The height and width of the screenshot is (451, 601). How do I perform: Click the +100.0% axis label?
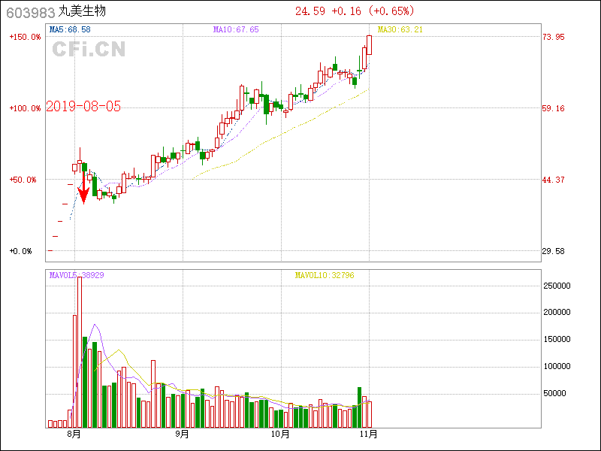click(x=26, y=108)
